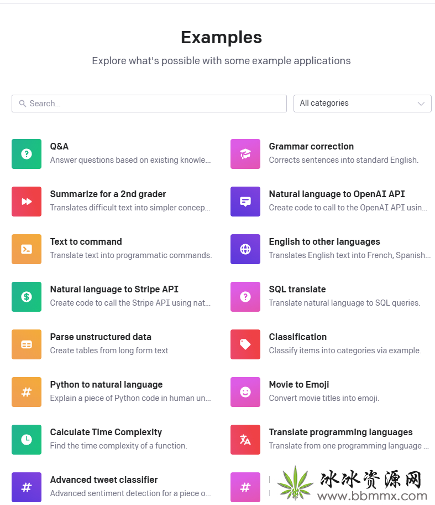
Task: Click the Python to natural language hash icon
Action: click(27, 392)
